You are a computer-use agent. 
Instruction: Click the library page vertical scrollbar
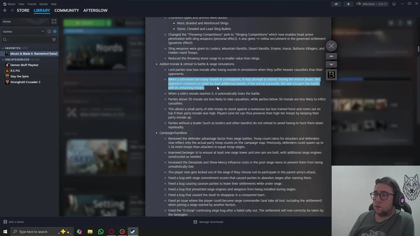coord(418,49)
